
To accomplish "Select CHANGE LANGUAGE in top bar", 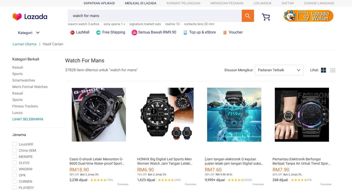I will pos(319,3).
